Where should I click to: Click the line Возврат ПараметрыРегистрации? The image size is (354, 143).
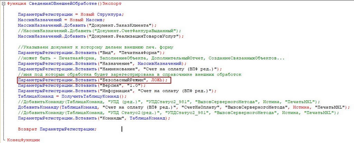coord(57,129)
